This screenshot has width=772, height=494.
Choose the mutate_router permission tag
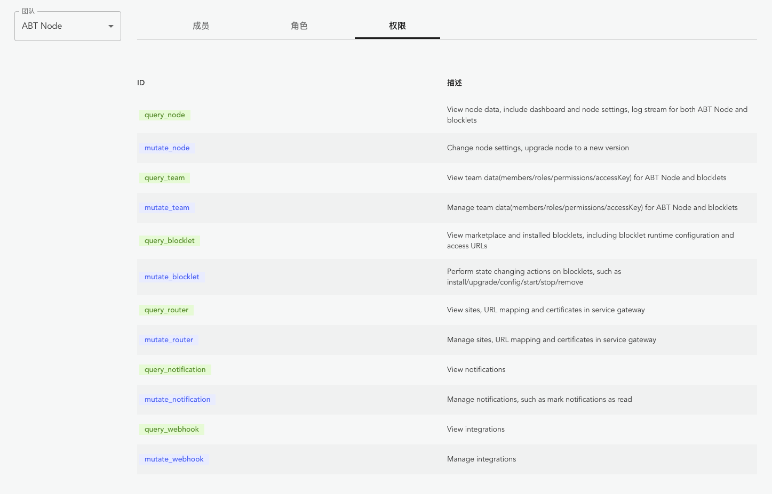coord(169,340)
